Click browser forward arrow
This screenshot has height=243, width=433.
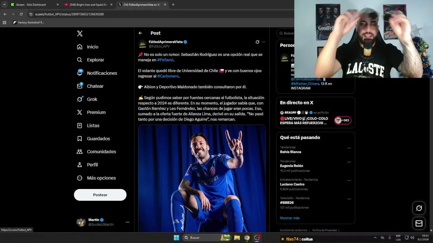tap(13, 14)
